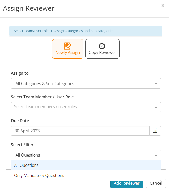Viewport: 169px width, 189px height.
Task: Click the team member dropdown arrow
Action: [x=156, y=108]
